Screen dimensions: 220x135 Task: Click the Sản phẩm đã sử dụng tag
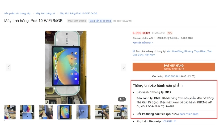(x=100, y=21)
